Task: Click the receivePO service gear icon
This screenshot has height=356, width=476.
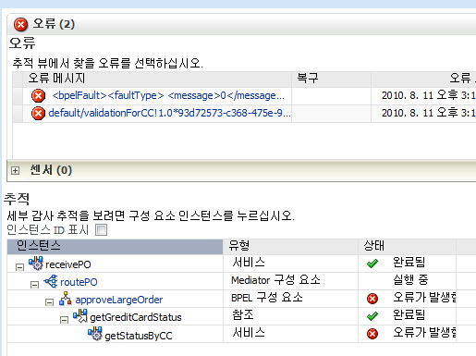Action: click(x=36, y=264)
